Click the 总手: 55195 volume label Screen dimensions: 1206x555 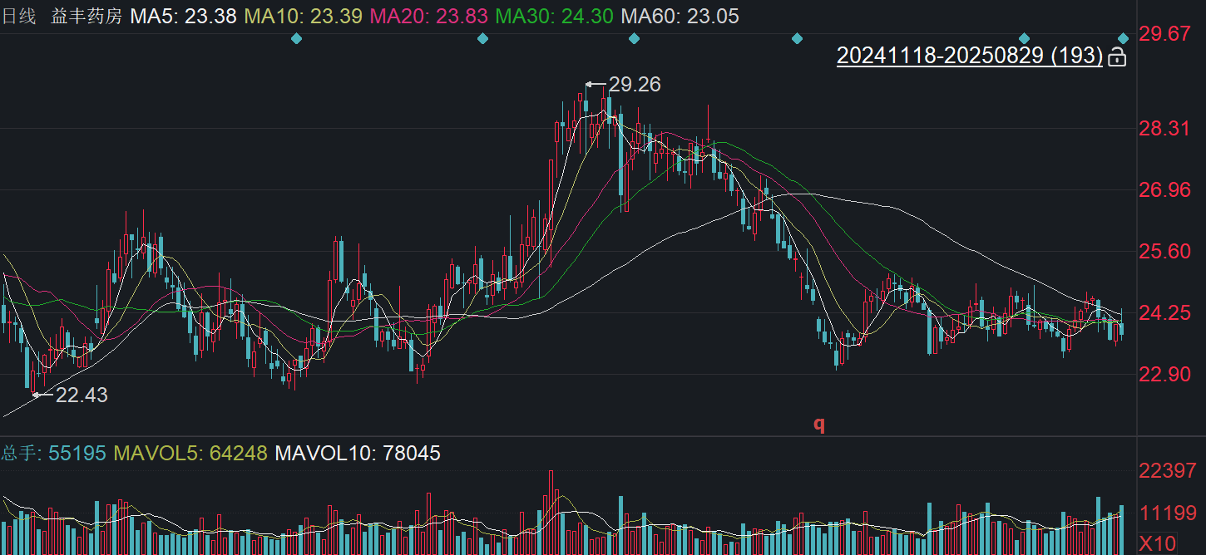pyautogui.click(x=53, y=453)
